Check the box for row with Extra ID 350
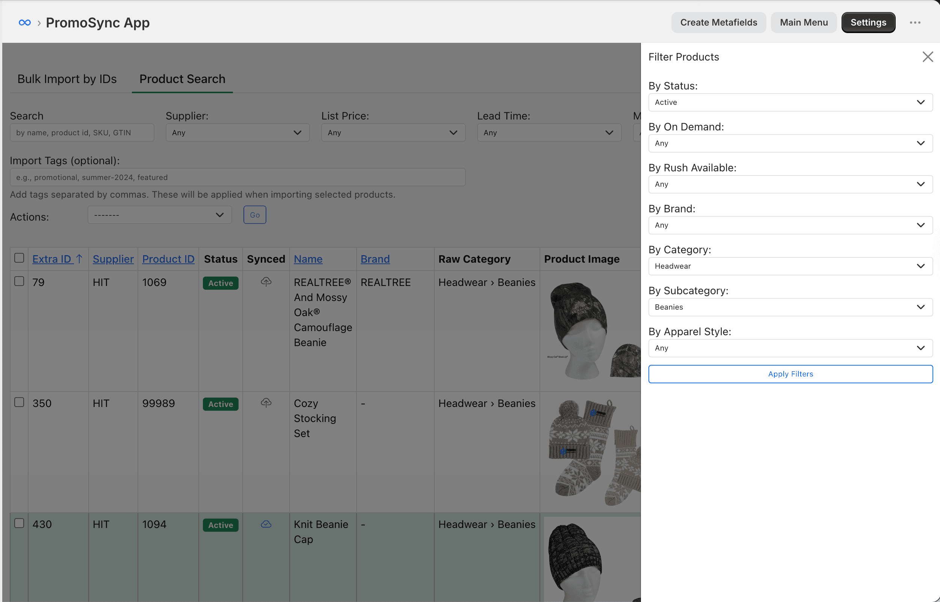The image size is (940, 602). pyautogui.click(x=19, y=402)
